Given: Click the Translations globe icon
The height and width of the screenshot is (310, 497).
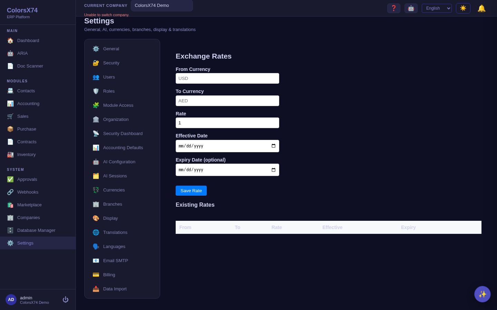Looking at the screenshot, I should [x=96, y=232].
